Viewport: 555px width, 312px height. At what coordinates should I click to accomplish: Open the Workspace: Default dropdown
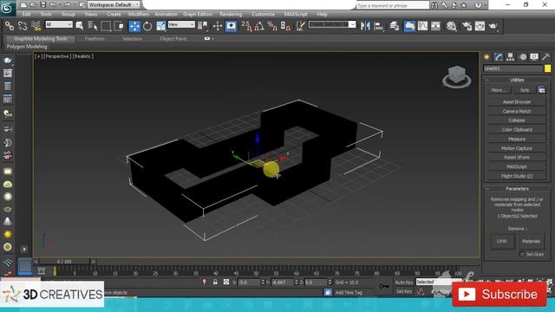[x=114, y=5]
